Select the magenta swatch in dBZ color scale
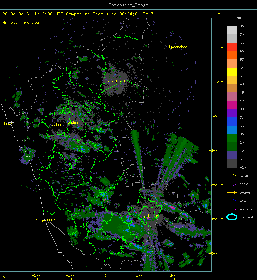Viewport: 257px width, 280px height. (232, 105)
